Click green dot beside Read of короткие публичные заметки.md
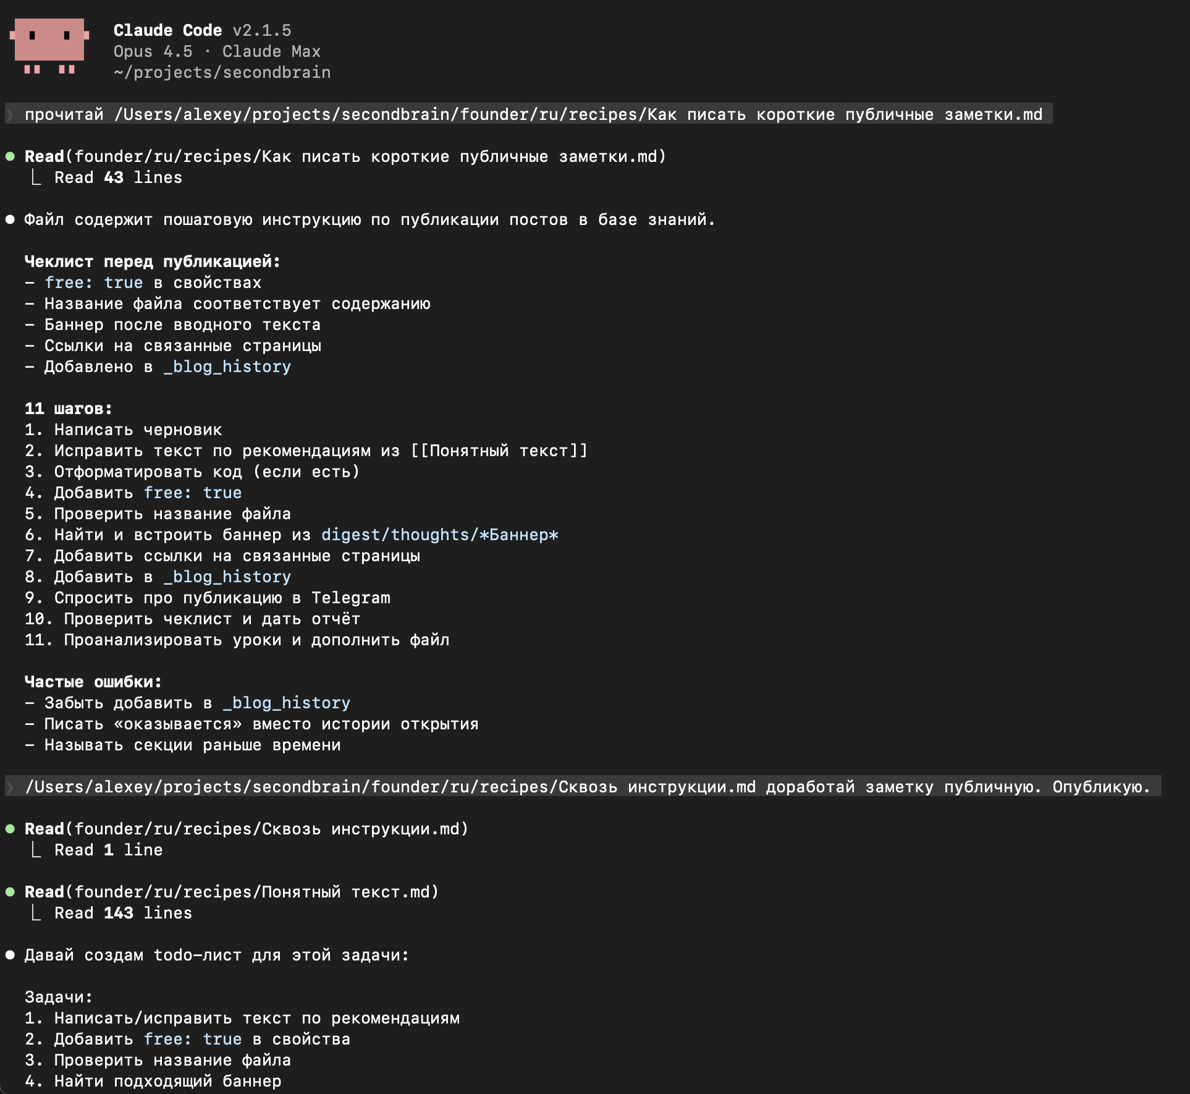 tap(10, 156)
